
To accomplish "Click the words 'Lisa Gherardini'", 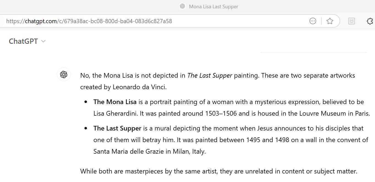I will point(115,113).
